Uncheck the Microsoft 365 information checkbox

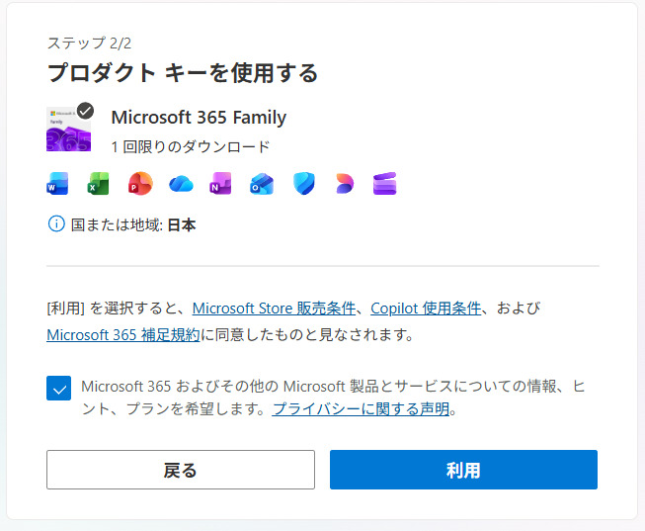tap(58, 388)
